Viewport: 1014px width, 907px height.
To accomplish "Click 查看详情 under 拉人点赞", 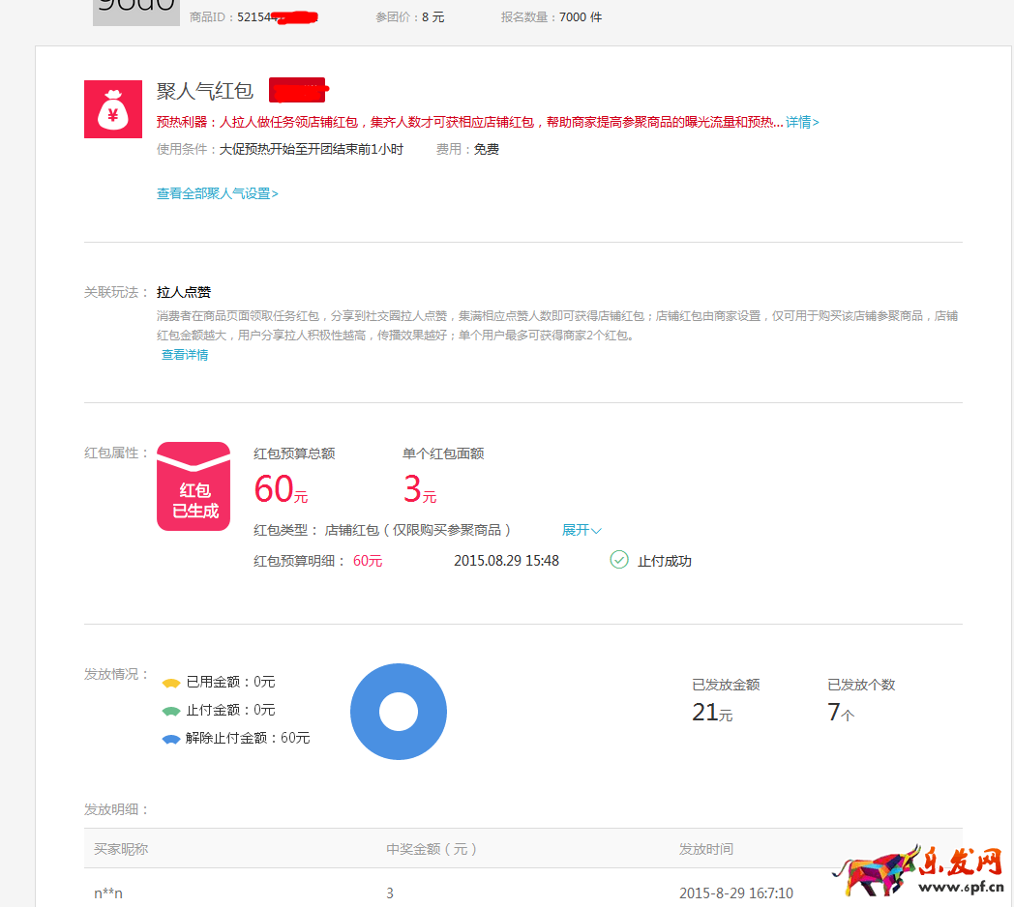I will (184, 354).
